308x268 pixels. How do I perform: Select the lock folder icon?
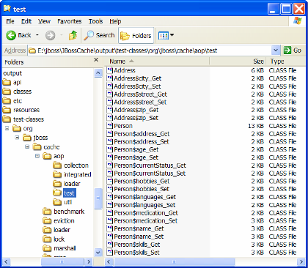point(47,239)
